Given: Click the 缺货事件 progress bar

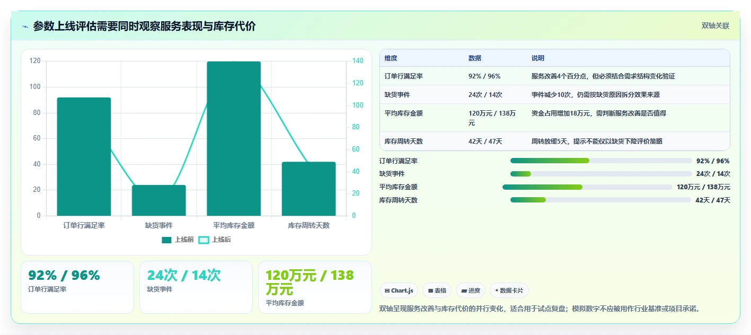Looking at the screenshot, I should point(601,174).
